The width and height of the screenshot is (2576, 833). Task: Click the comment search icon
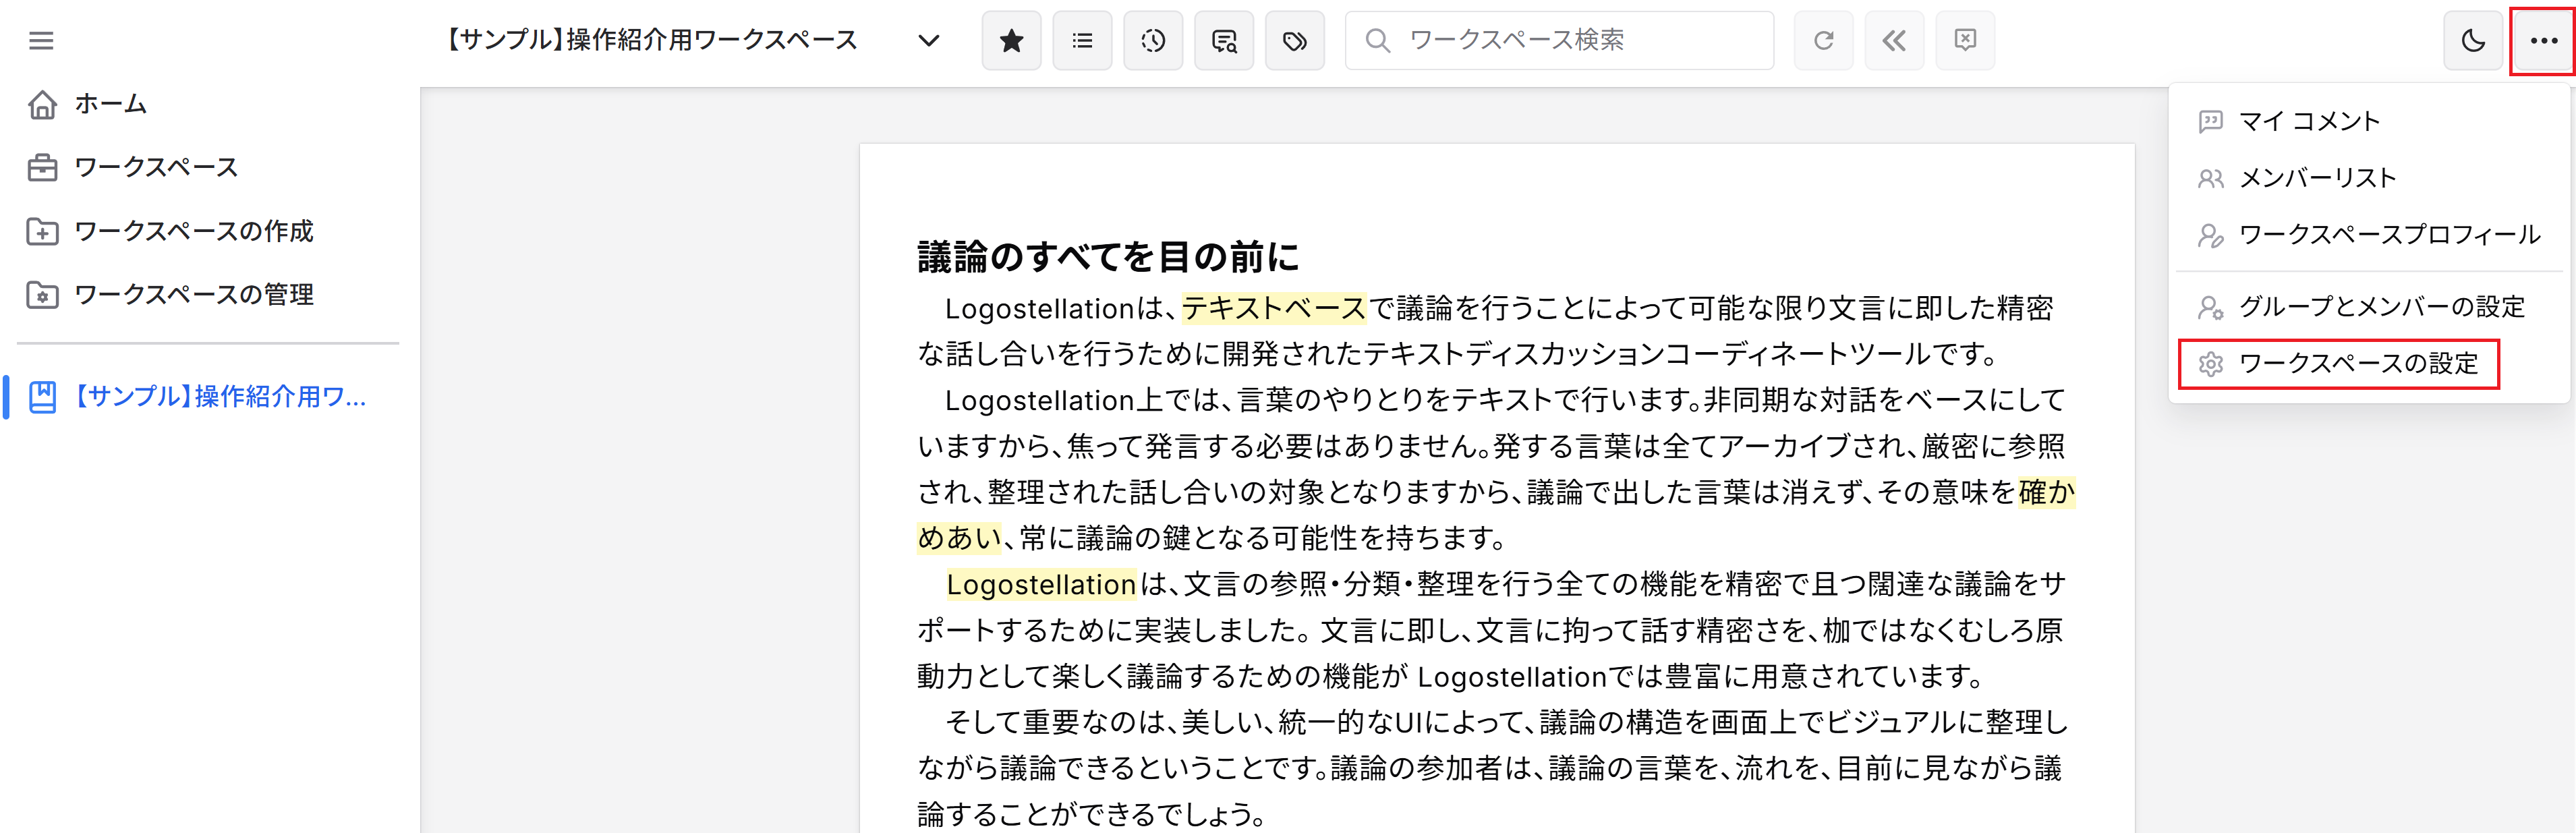pyautogui.click(x=1224, y=41)
